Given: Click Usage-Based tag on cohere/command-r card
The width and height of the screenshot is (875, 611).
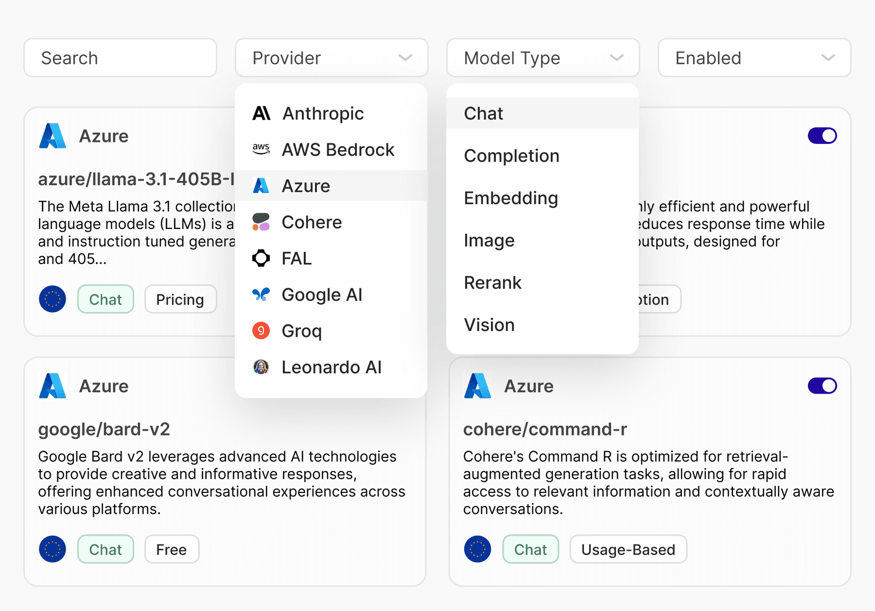Looking at the screenshot, I should 628,549.
